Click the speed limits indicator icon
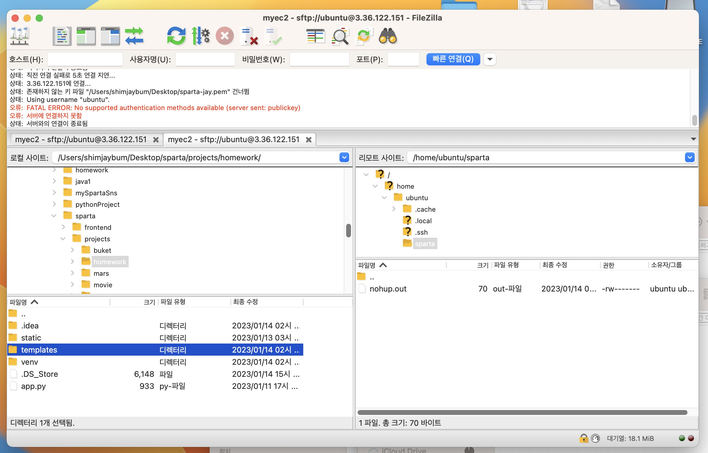The height and width of the screenshot is (453, 708). click(595, 438)
